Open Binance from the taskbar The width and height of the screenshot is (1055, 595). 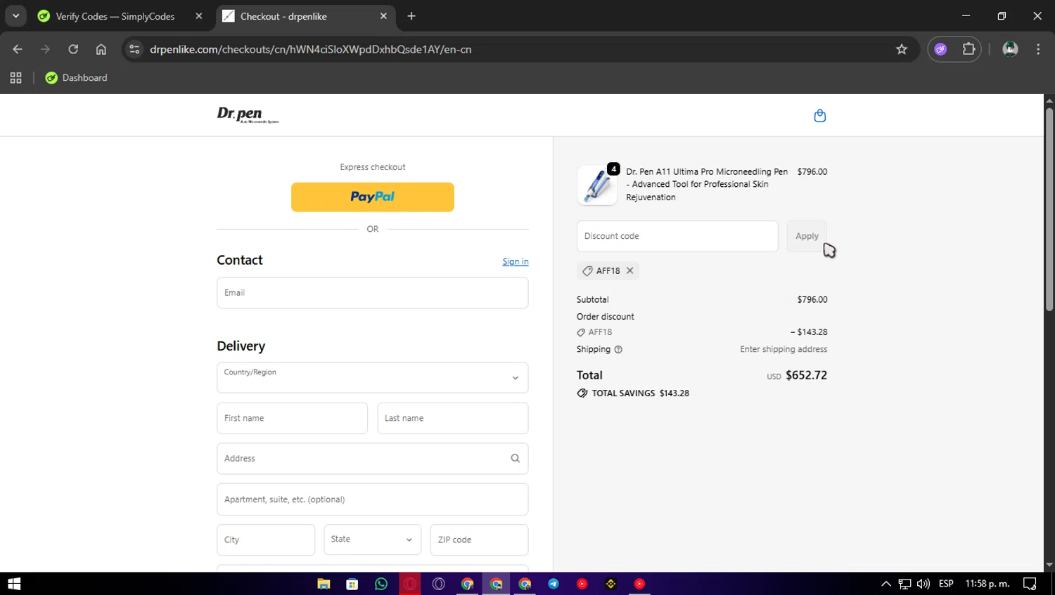[x=610, y=584]
